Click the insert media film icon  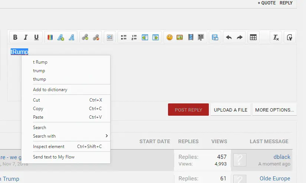[x=191, y=37]
